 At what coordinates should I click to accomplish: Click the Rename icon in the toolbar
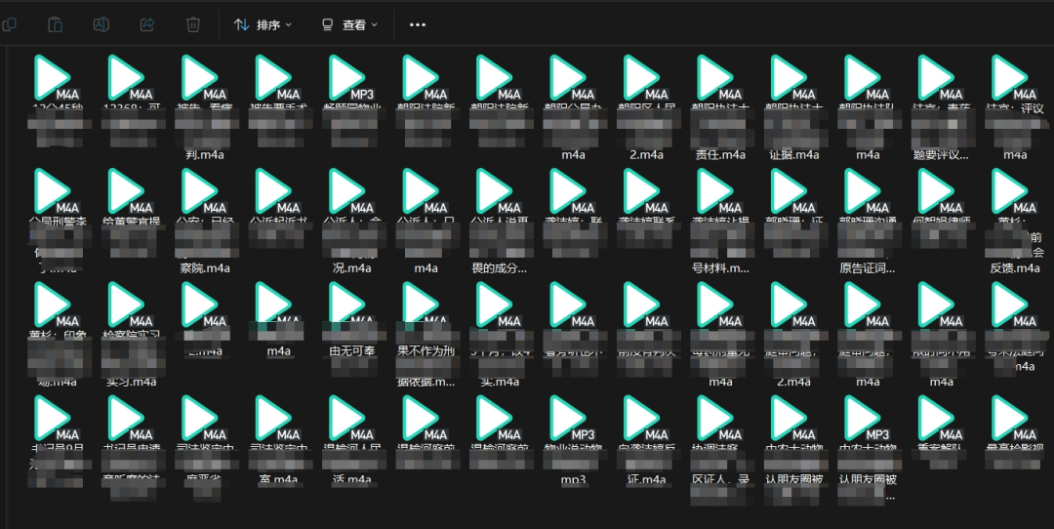101,24
